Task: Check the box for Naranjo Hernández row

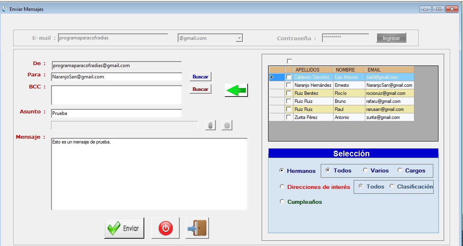Action: (289, 85)
